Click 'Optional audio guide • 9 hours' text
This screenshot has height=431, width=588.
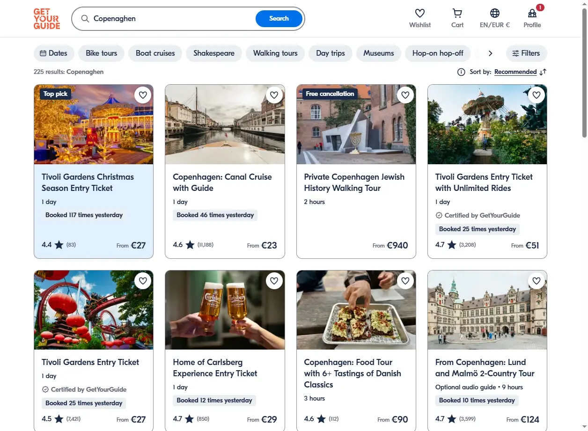479,387
